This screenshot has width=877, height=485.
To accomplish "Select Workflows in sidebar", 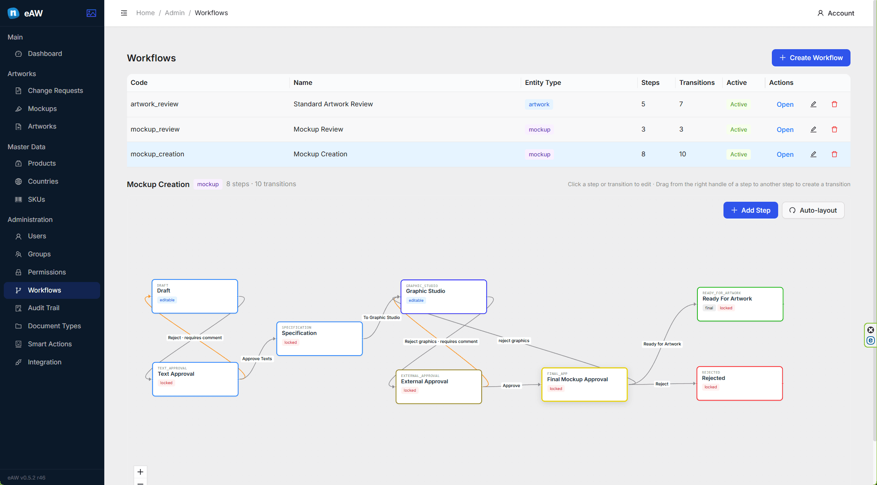I will (x=52, y=290).
